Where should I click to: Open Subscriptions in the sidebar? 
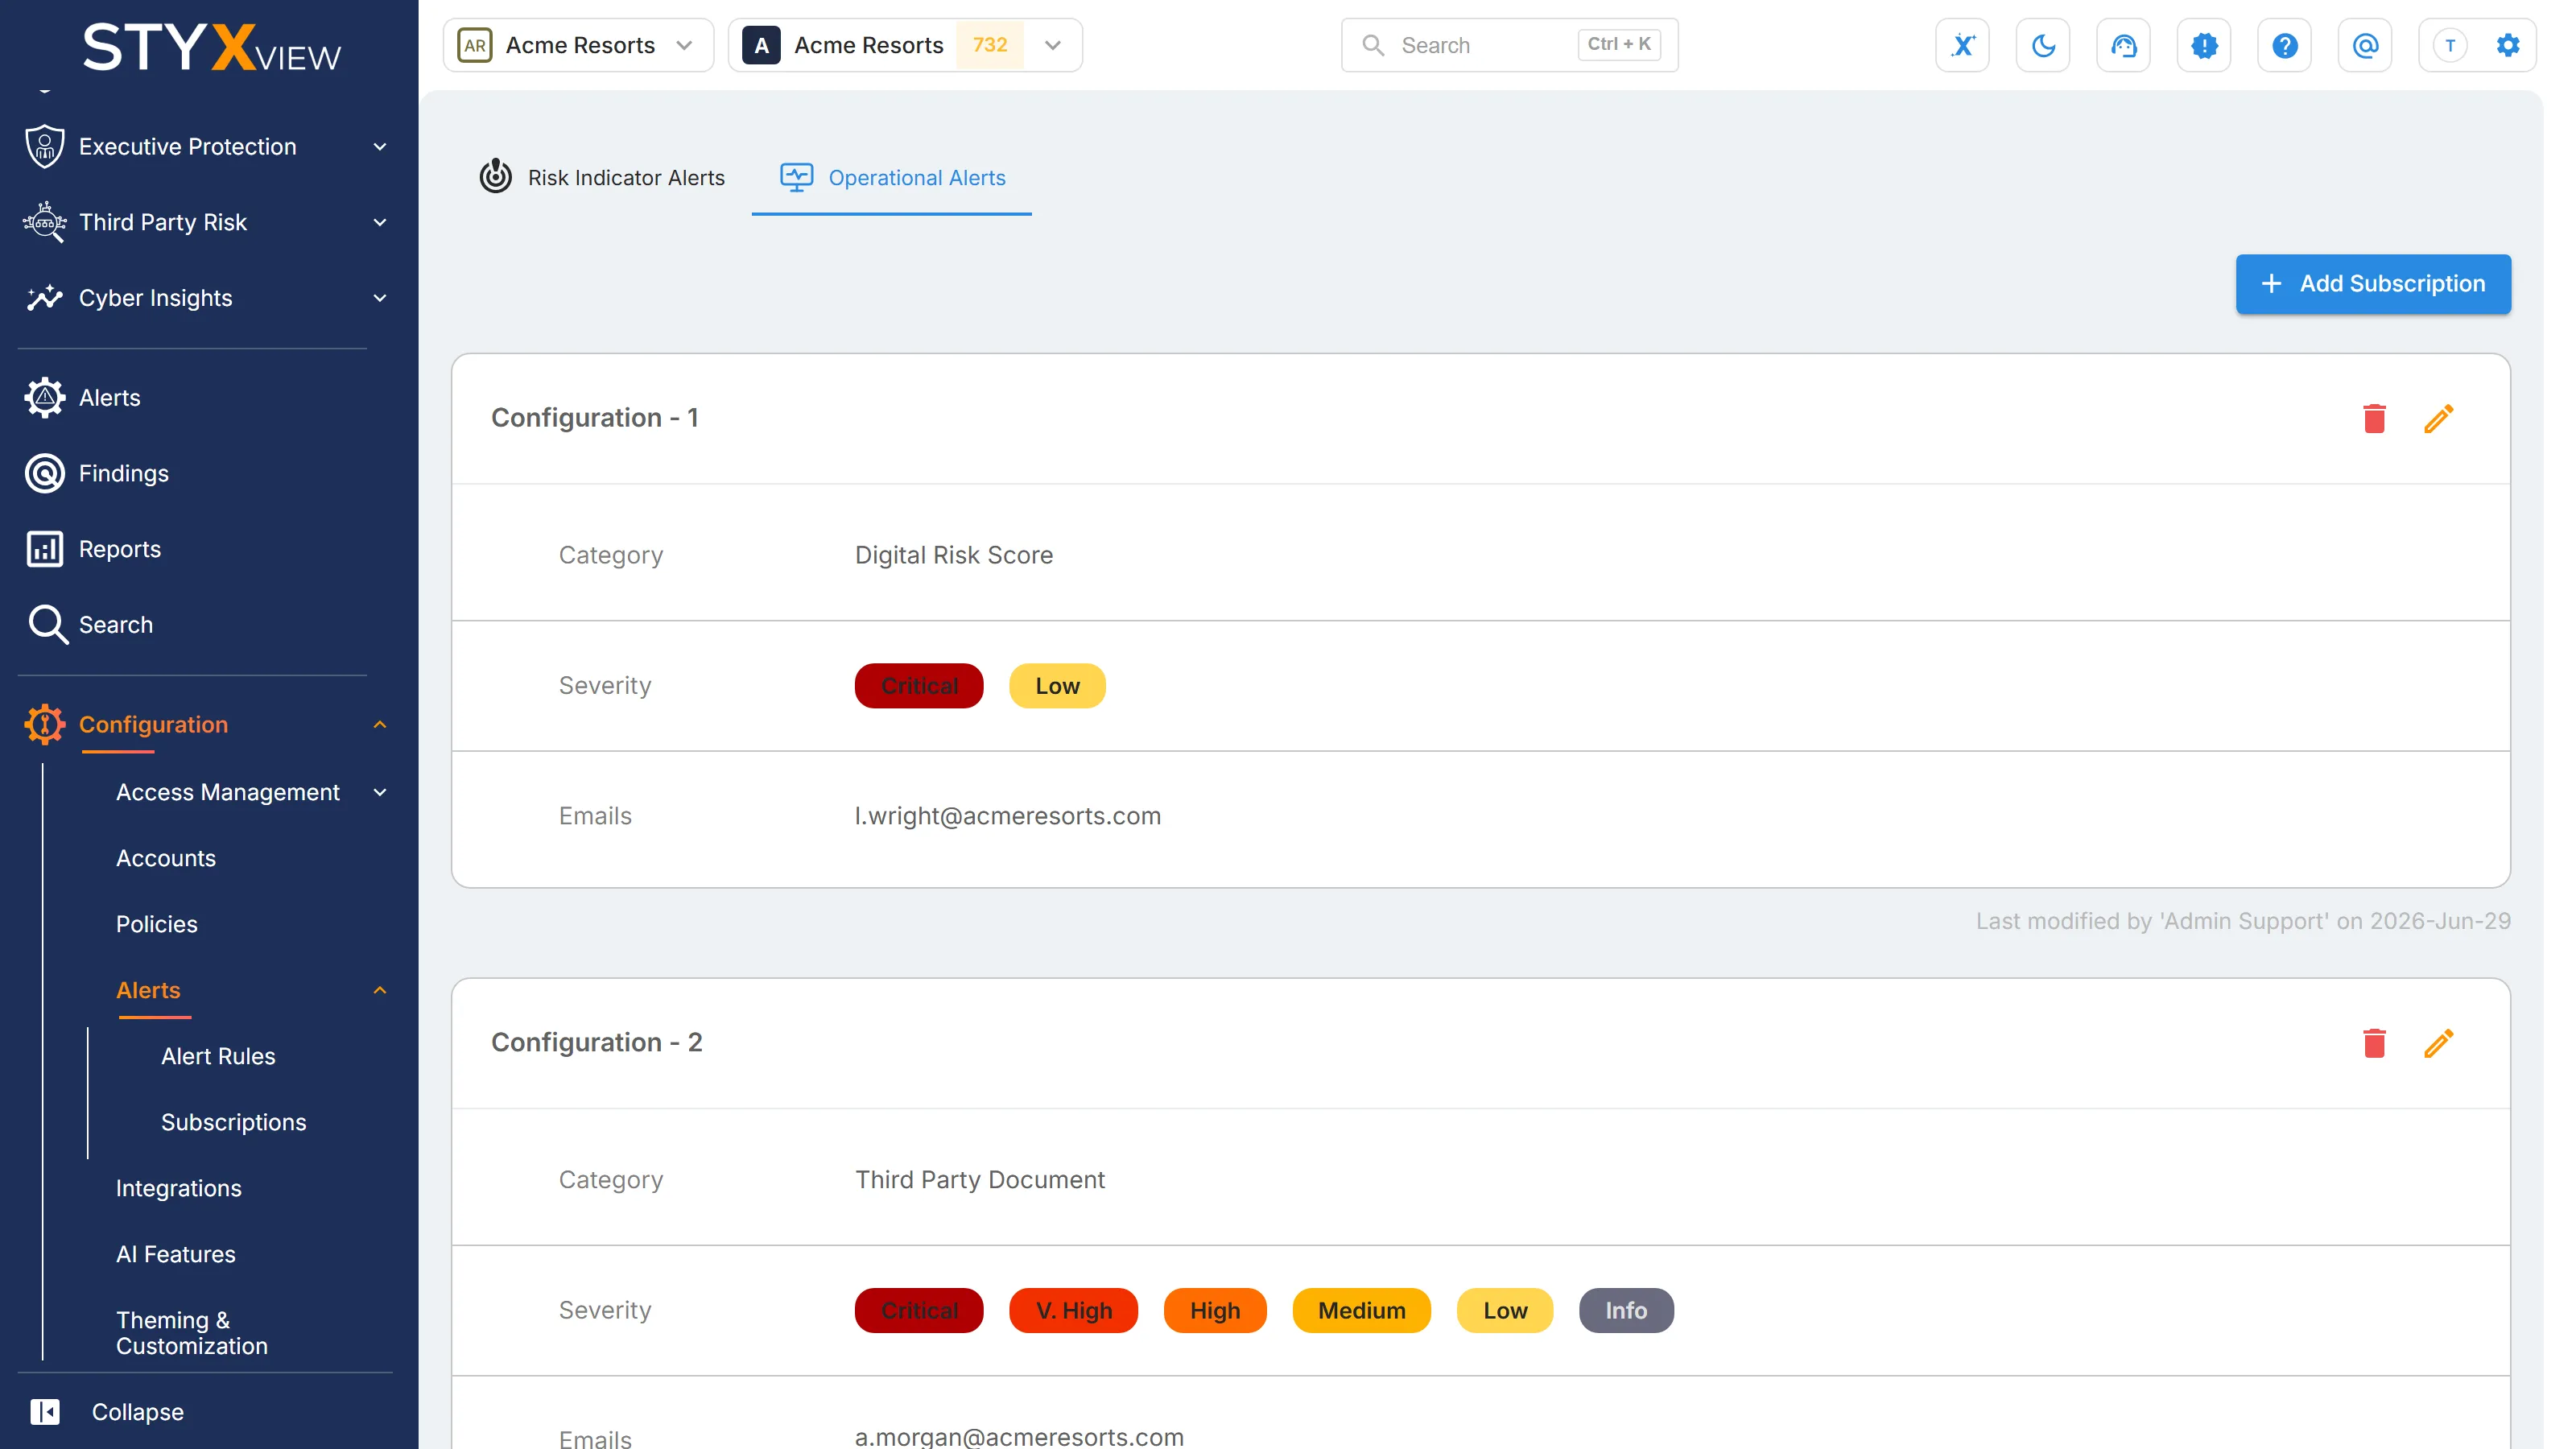233,1122
